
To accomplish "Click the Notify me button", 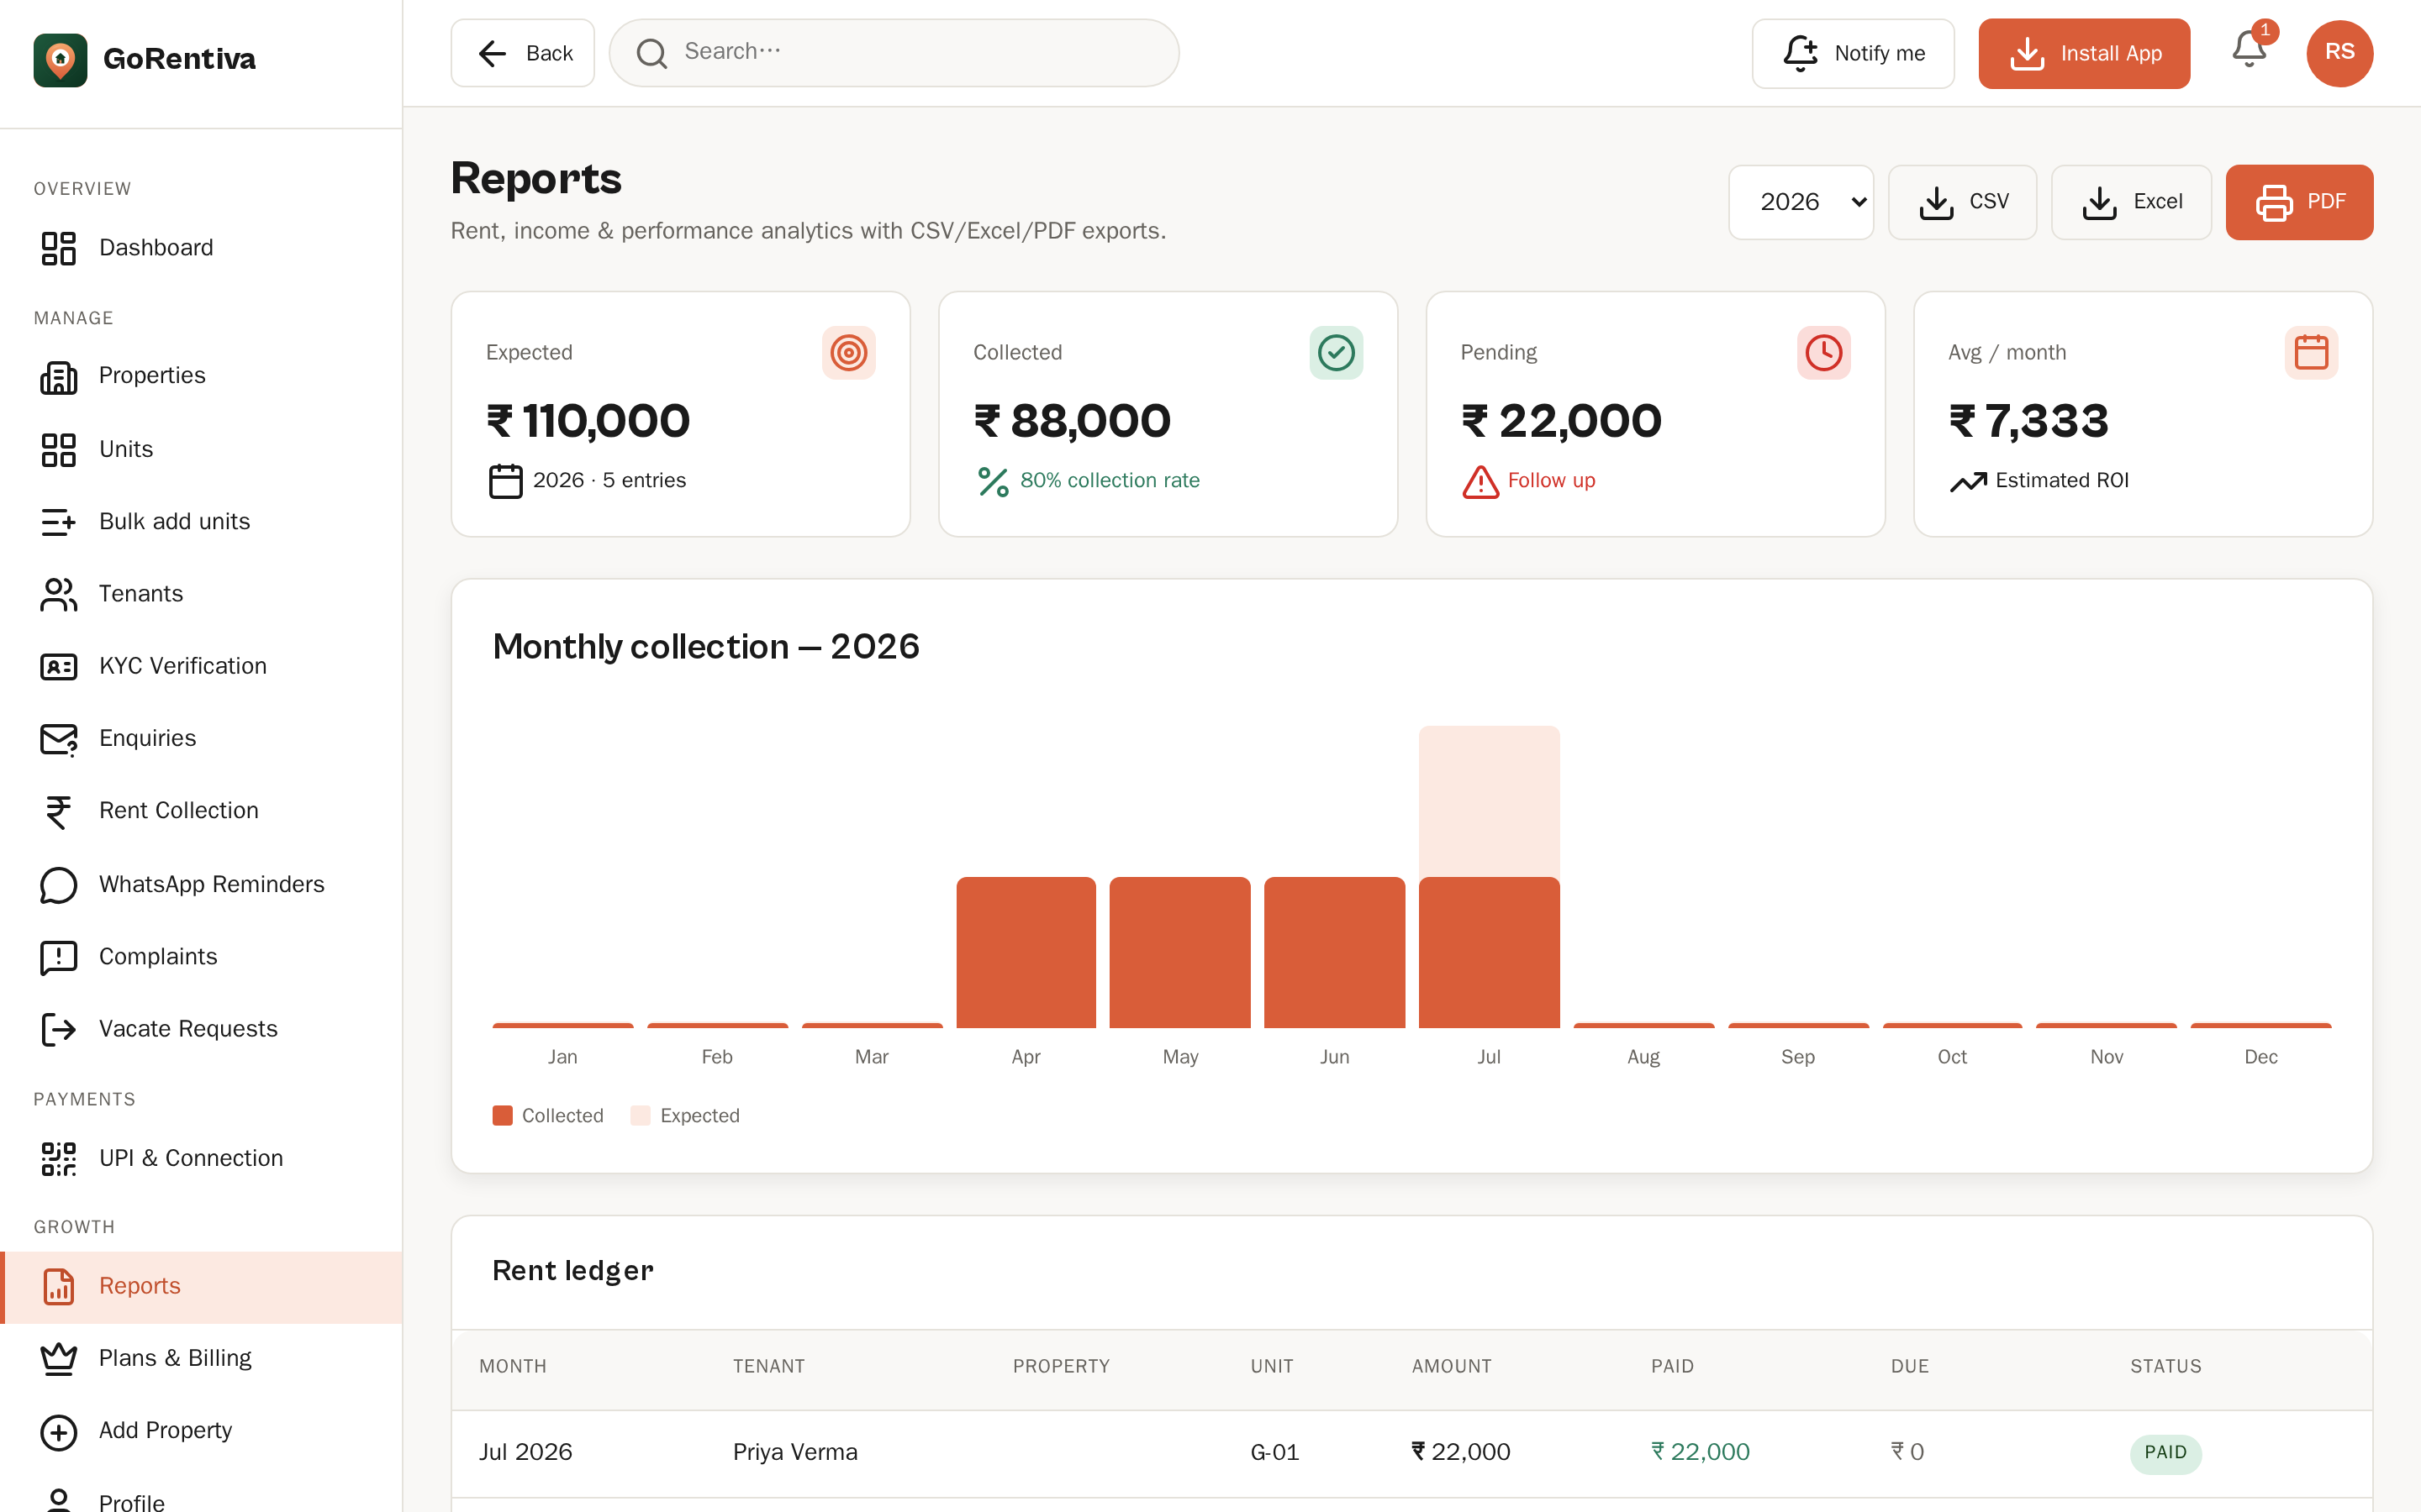I will coord(1853,53).
